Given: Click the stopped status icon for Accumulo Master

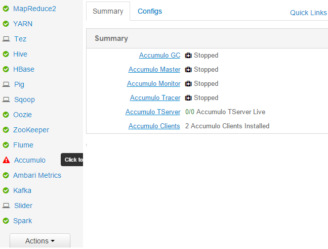Looking at the screenshot, I should coord(188,70).
